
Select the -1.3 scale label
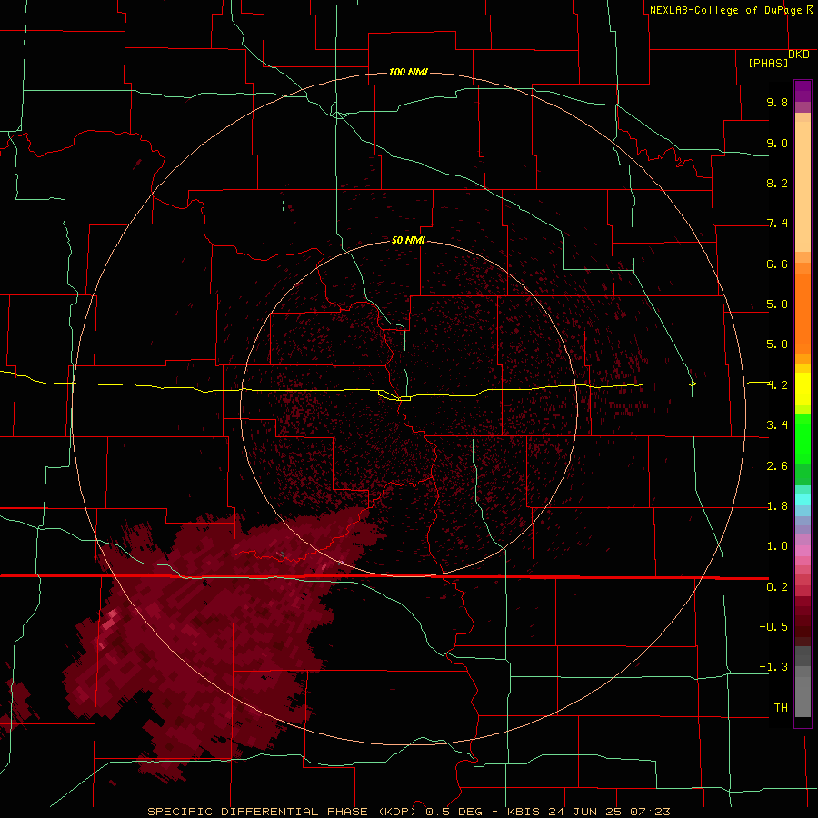(773, 667)
